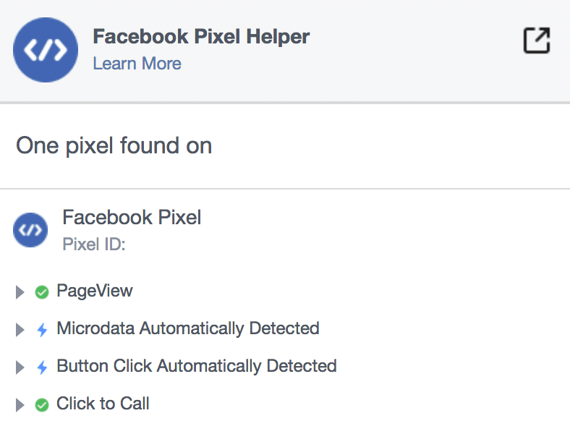Expand the Microdata Automatically Detected arrow
Image resolution: width=570 pixels, height=434 pixels.
point(20,330)
